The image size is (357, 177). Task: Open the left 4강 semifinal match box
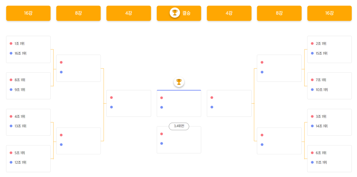(129, 103)
